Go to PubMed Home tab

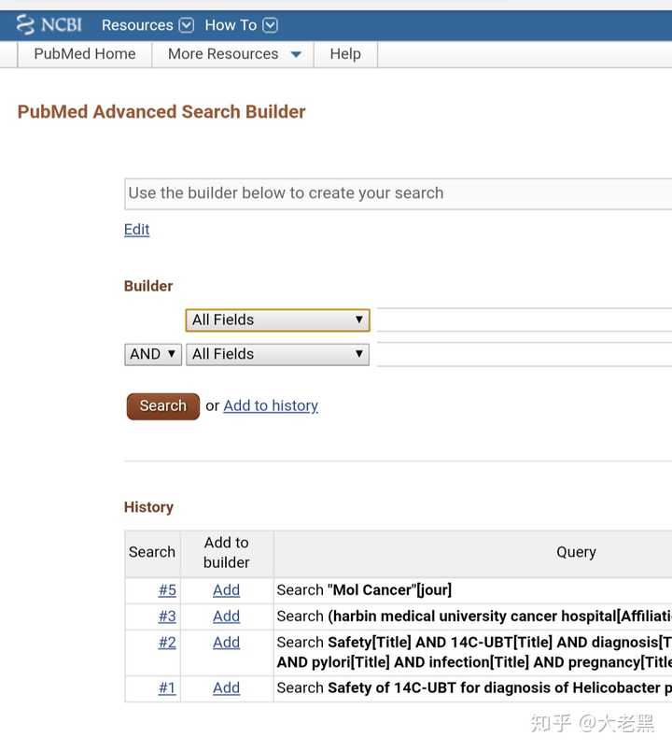[x=85, y=53]
